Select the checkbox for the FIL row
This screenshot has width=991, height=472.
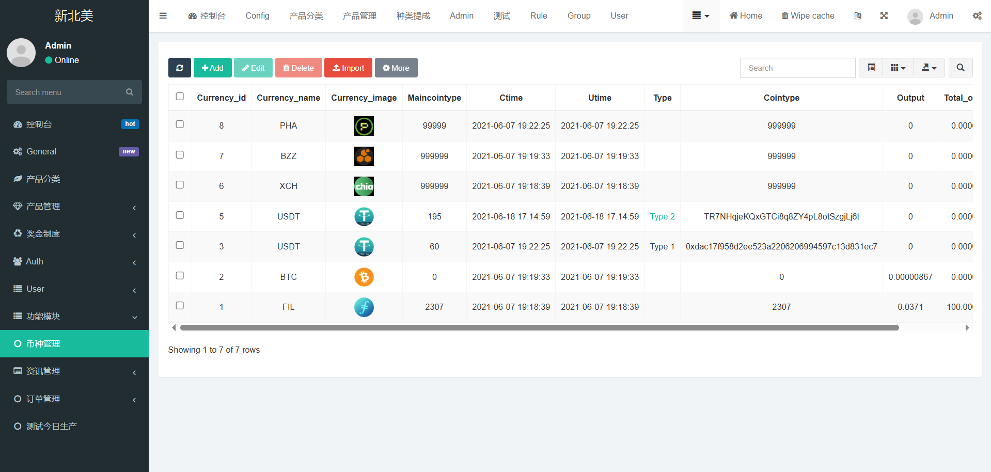[x=180, y=306]
